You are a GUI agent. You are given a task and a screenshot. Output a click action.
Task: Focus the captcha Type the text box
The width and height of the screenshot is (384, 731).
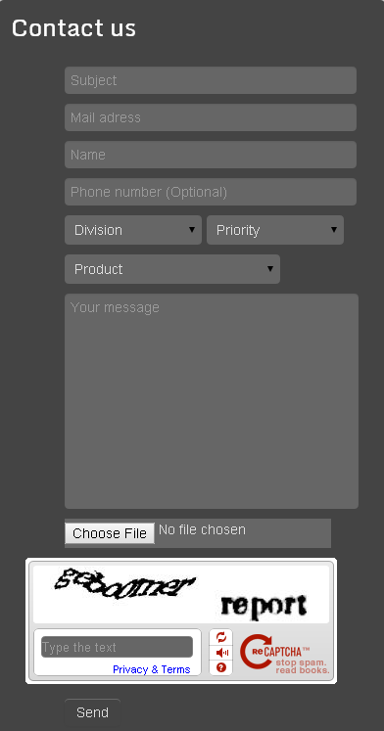coord(117,647)
